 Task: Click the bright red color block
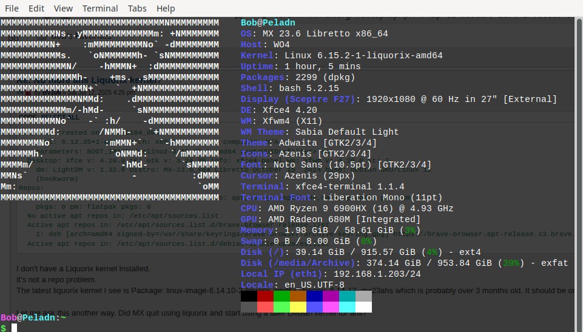click(x=266, y=307)
